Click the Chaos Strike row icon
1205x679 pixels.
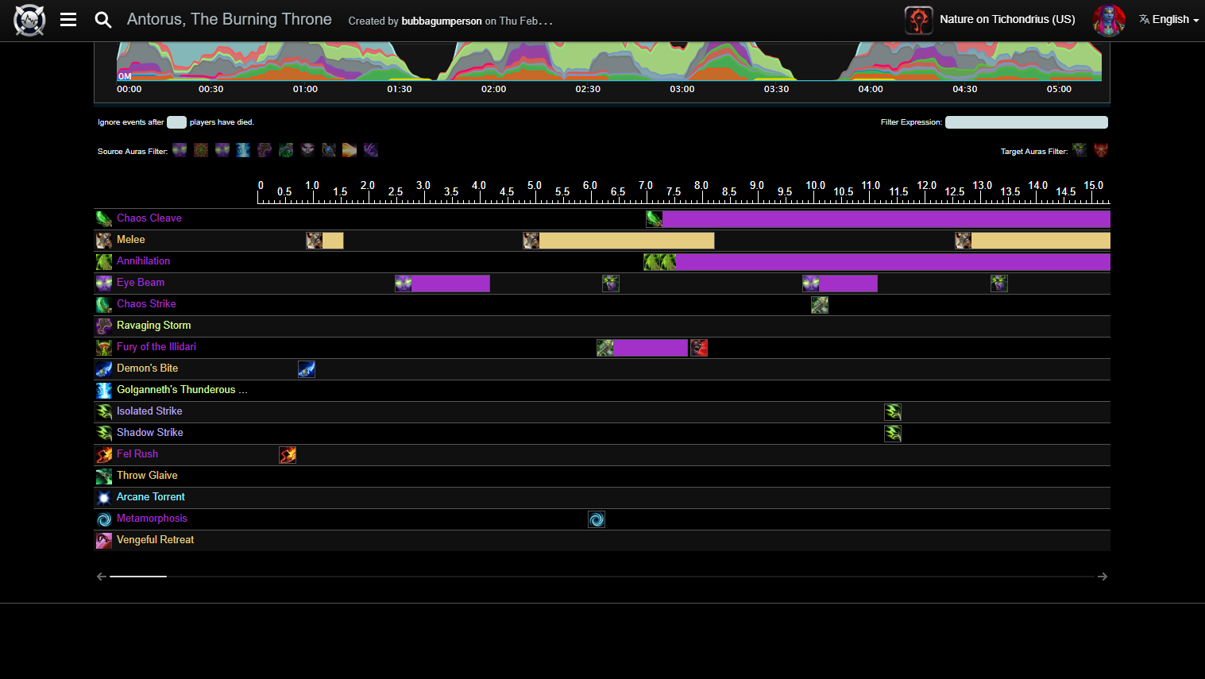[104, 304]
